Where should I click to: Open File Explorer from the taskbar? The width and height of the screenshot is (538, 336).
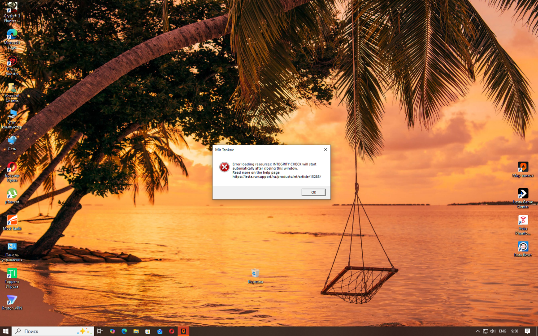click(x=136, y=331)
